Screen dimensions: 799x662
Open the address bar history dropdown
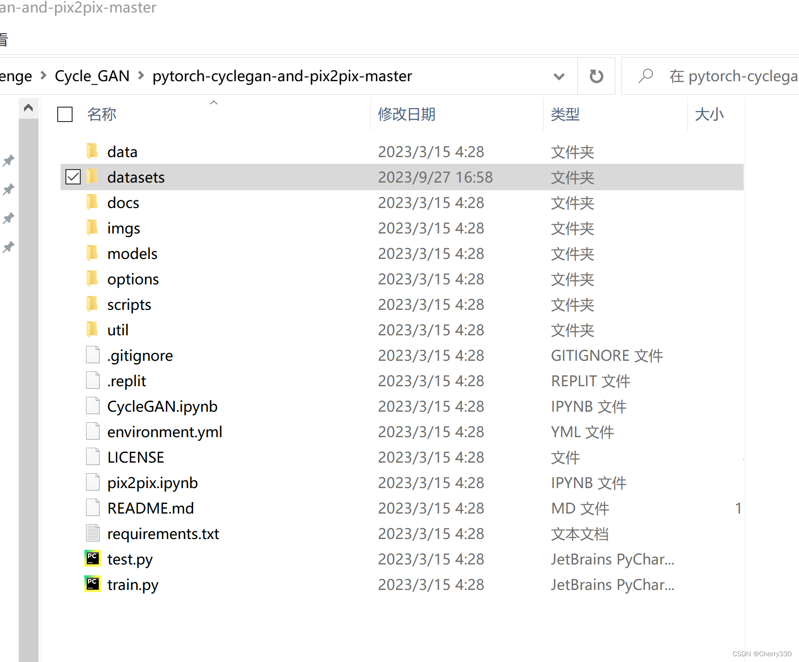pos(559,76)
